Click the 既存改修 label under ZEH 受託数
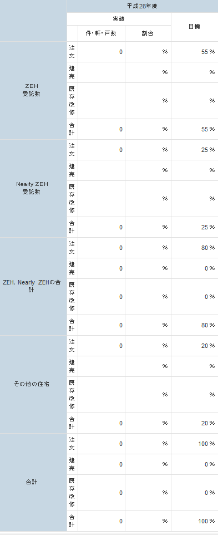The width and height of the screenshot is (218, 535). pos(72,101)
